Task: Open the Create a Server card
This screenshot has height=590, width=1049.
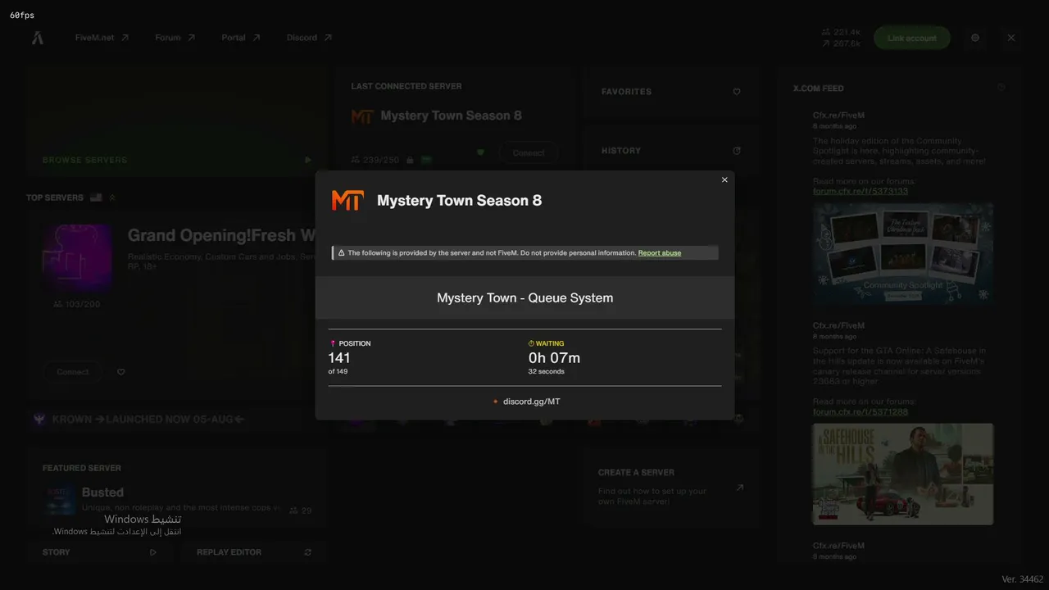Action: [x=671, y=489]
